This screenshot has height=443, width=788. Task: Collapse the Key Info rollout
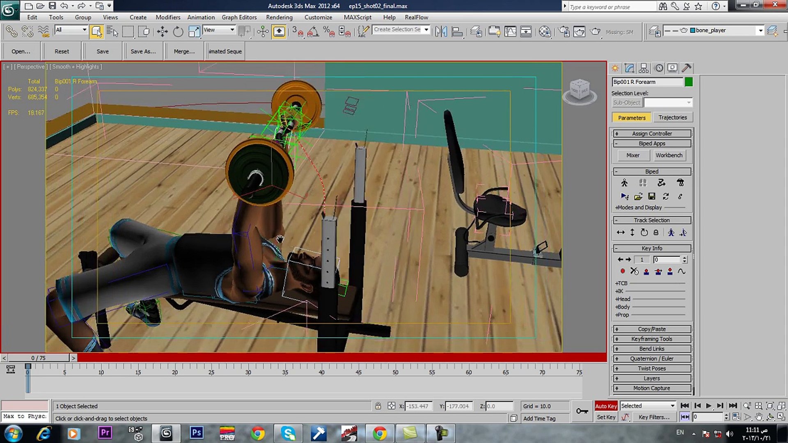click(x=652, y=248)
